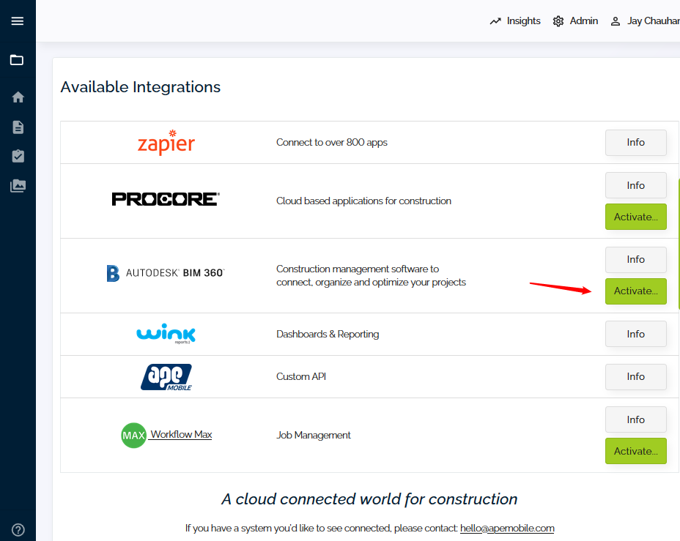
Task: Click the green MAX circle logo
Action: coord(133,436)
